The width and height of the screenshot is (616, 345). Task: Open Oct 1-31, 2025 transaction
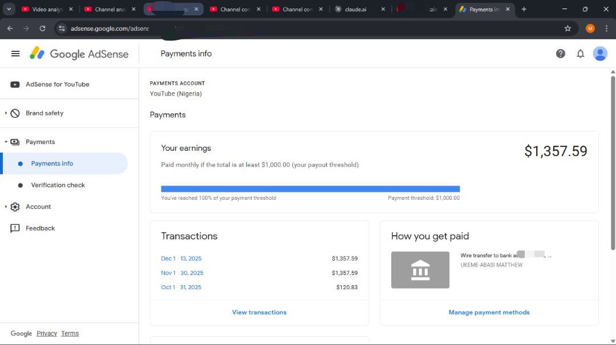click(181, 287)
